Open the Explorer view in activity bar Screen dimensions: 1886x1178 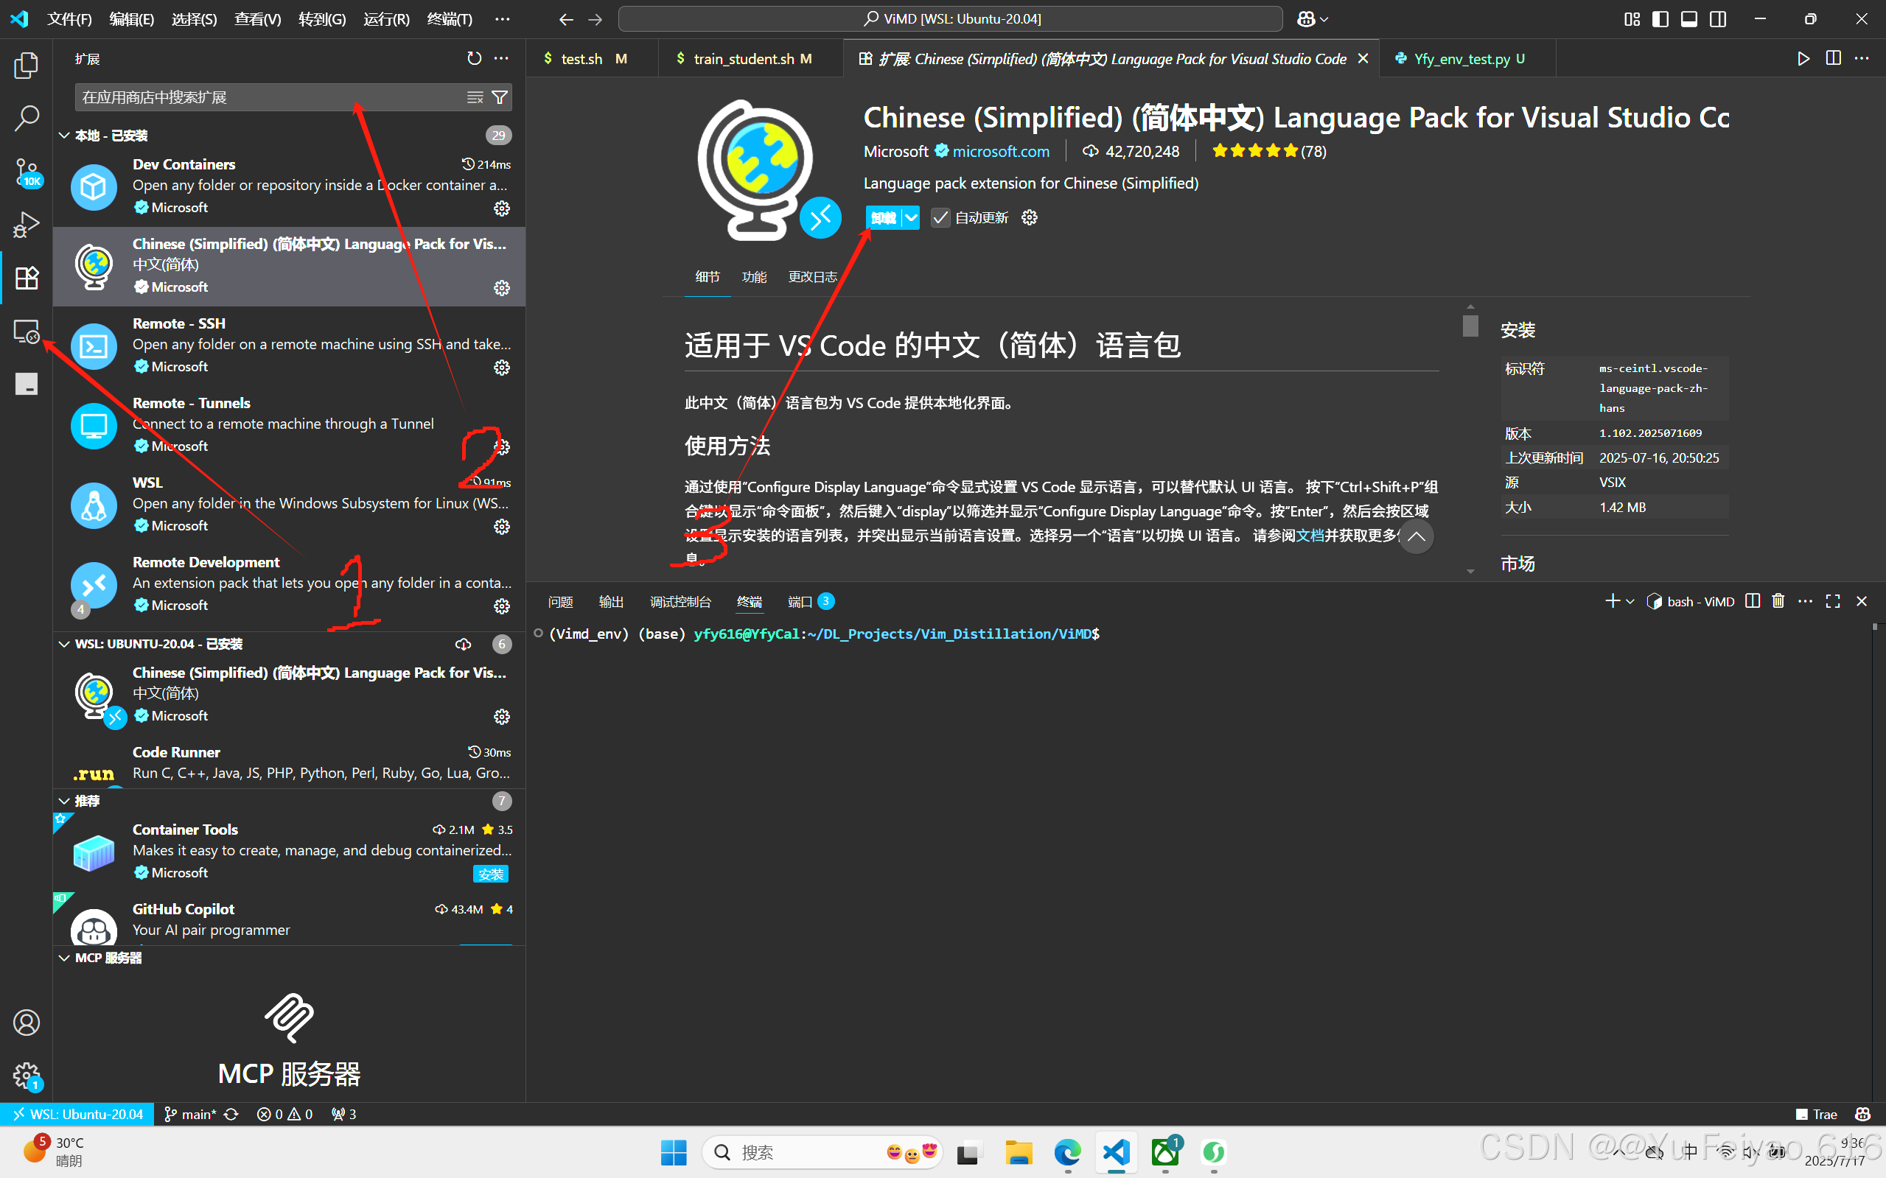pos(27,66)
